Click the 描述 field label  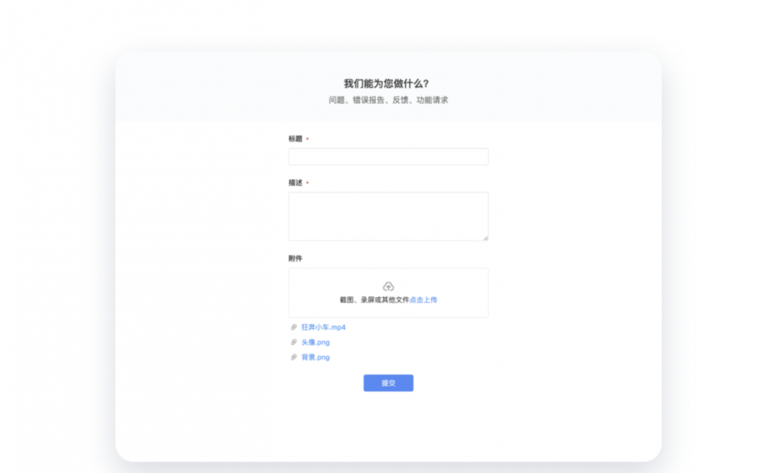tap(295, 183)
